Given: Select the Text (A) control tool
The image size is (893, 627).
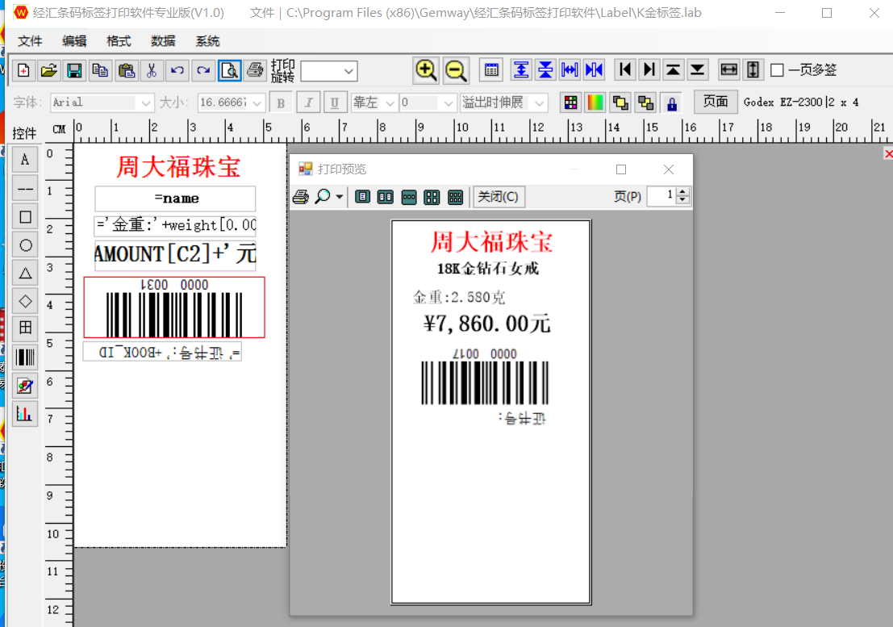Looking at the screenshot, I should pos(25,159).
